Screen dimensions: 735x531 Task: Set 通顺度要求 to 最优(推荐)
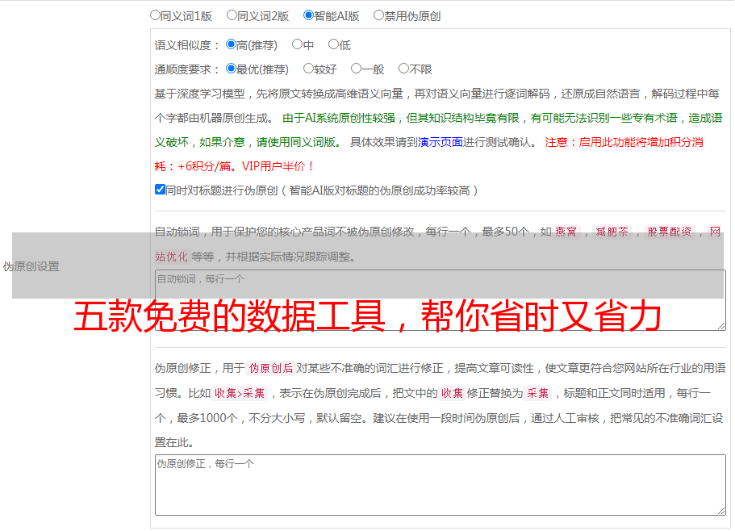[231, 69]
